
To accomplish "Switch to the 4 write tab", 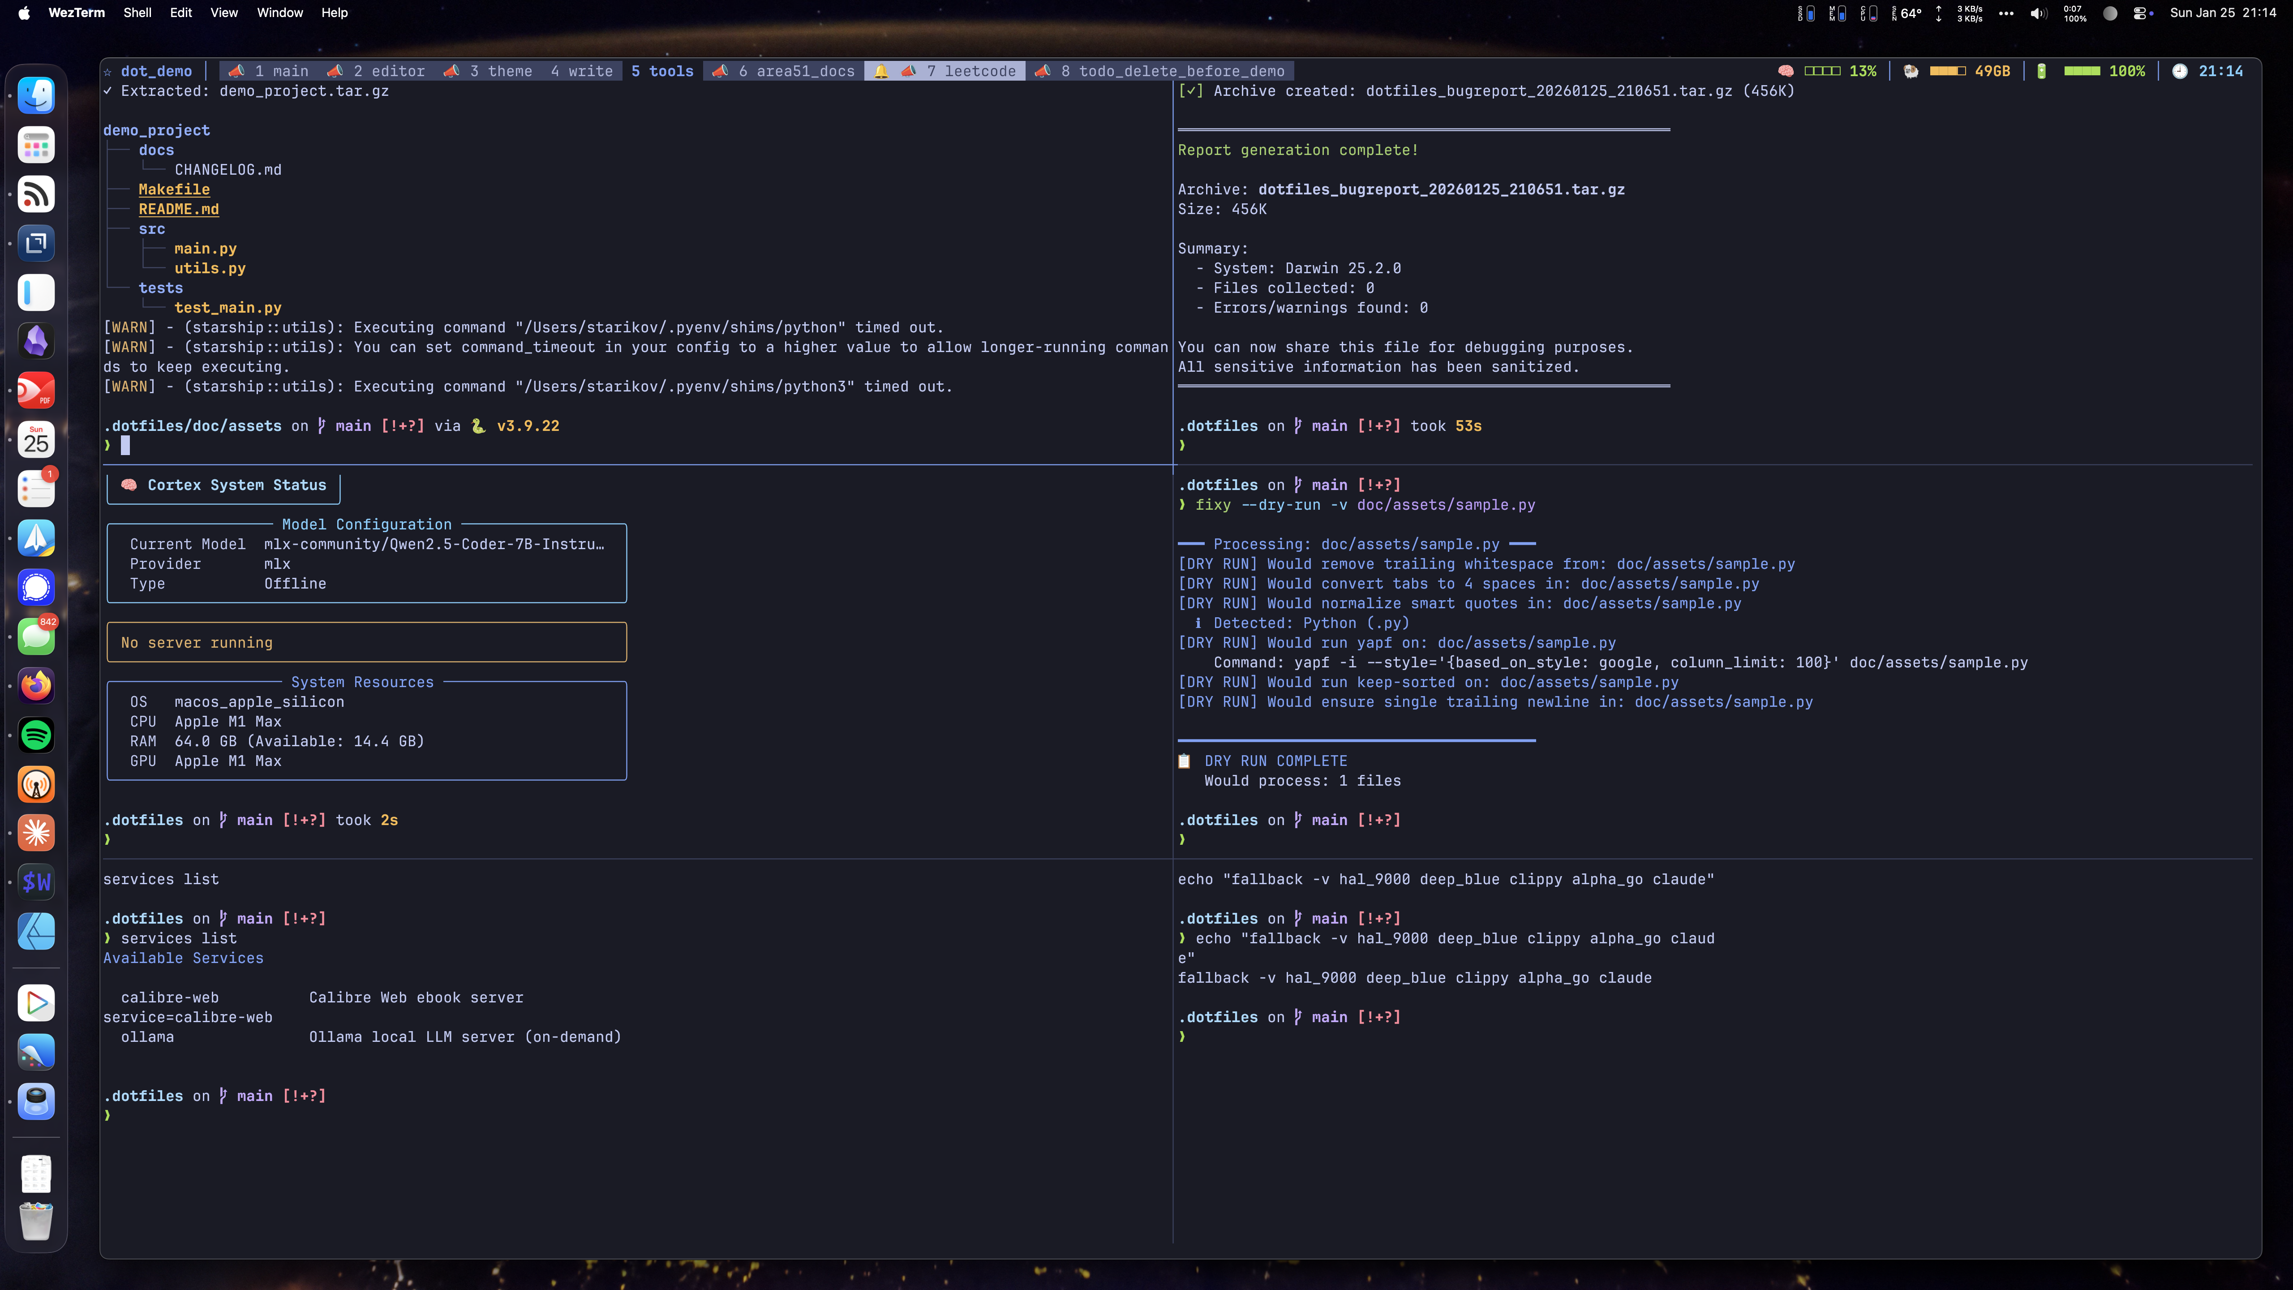I will tap(582, 71).
